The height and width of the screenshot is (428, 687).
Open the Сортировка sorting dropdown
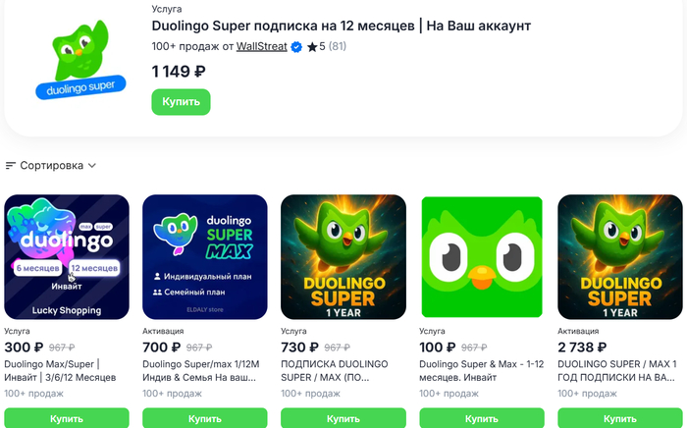[57, 166]
